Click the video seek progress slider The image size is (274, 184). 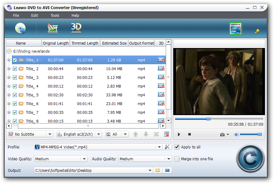pyautogui.click(x=219, y=119)
